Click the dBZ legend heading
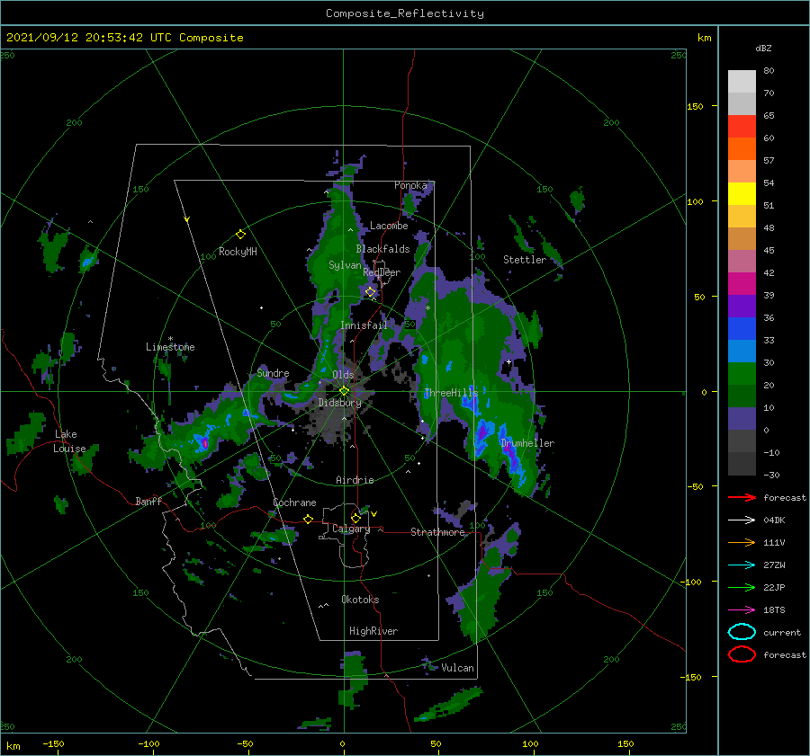The width and height of the screenshot is (810, 756). (763, 48)
